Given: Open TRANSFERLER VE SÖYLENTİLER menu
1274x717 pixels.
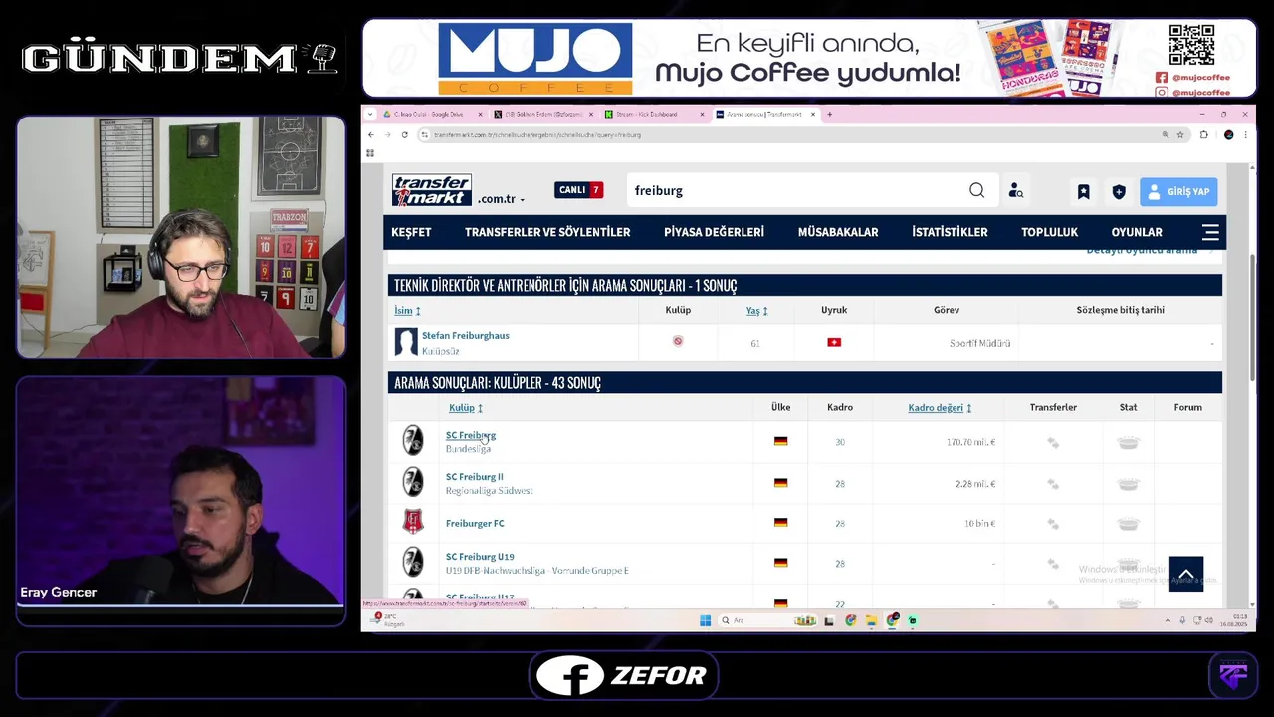Looking at the screenshot, I should point(547,232).
